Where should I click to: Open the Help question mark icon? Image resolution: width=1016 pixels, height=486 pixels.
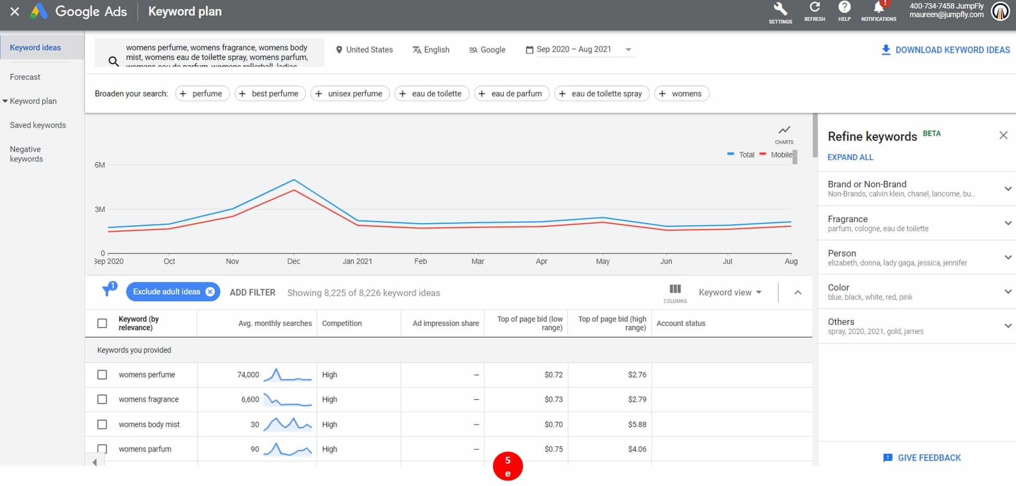coord(844,7)
